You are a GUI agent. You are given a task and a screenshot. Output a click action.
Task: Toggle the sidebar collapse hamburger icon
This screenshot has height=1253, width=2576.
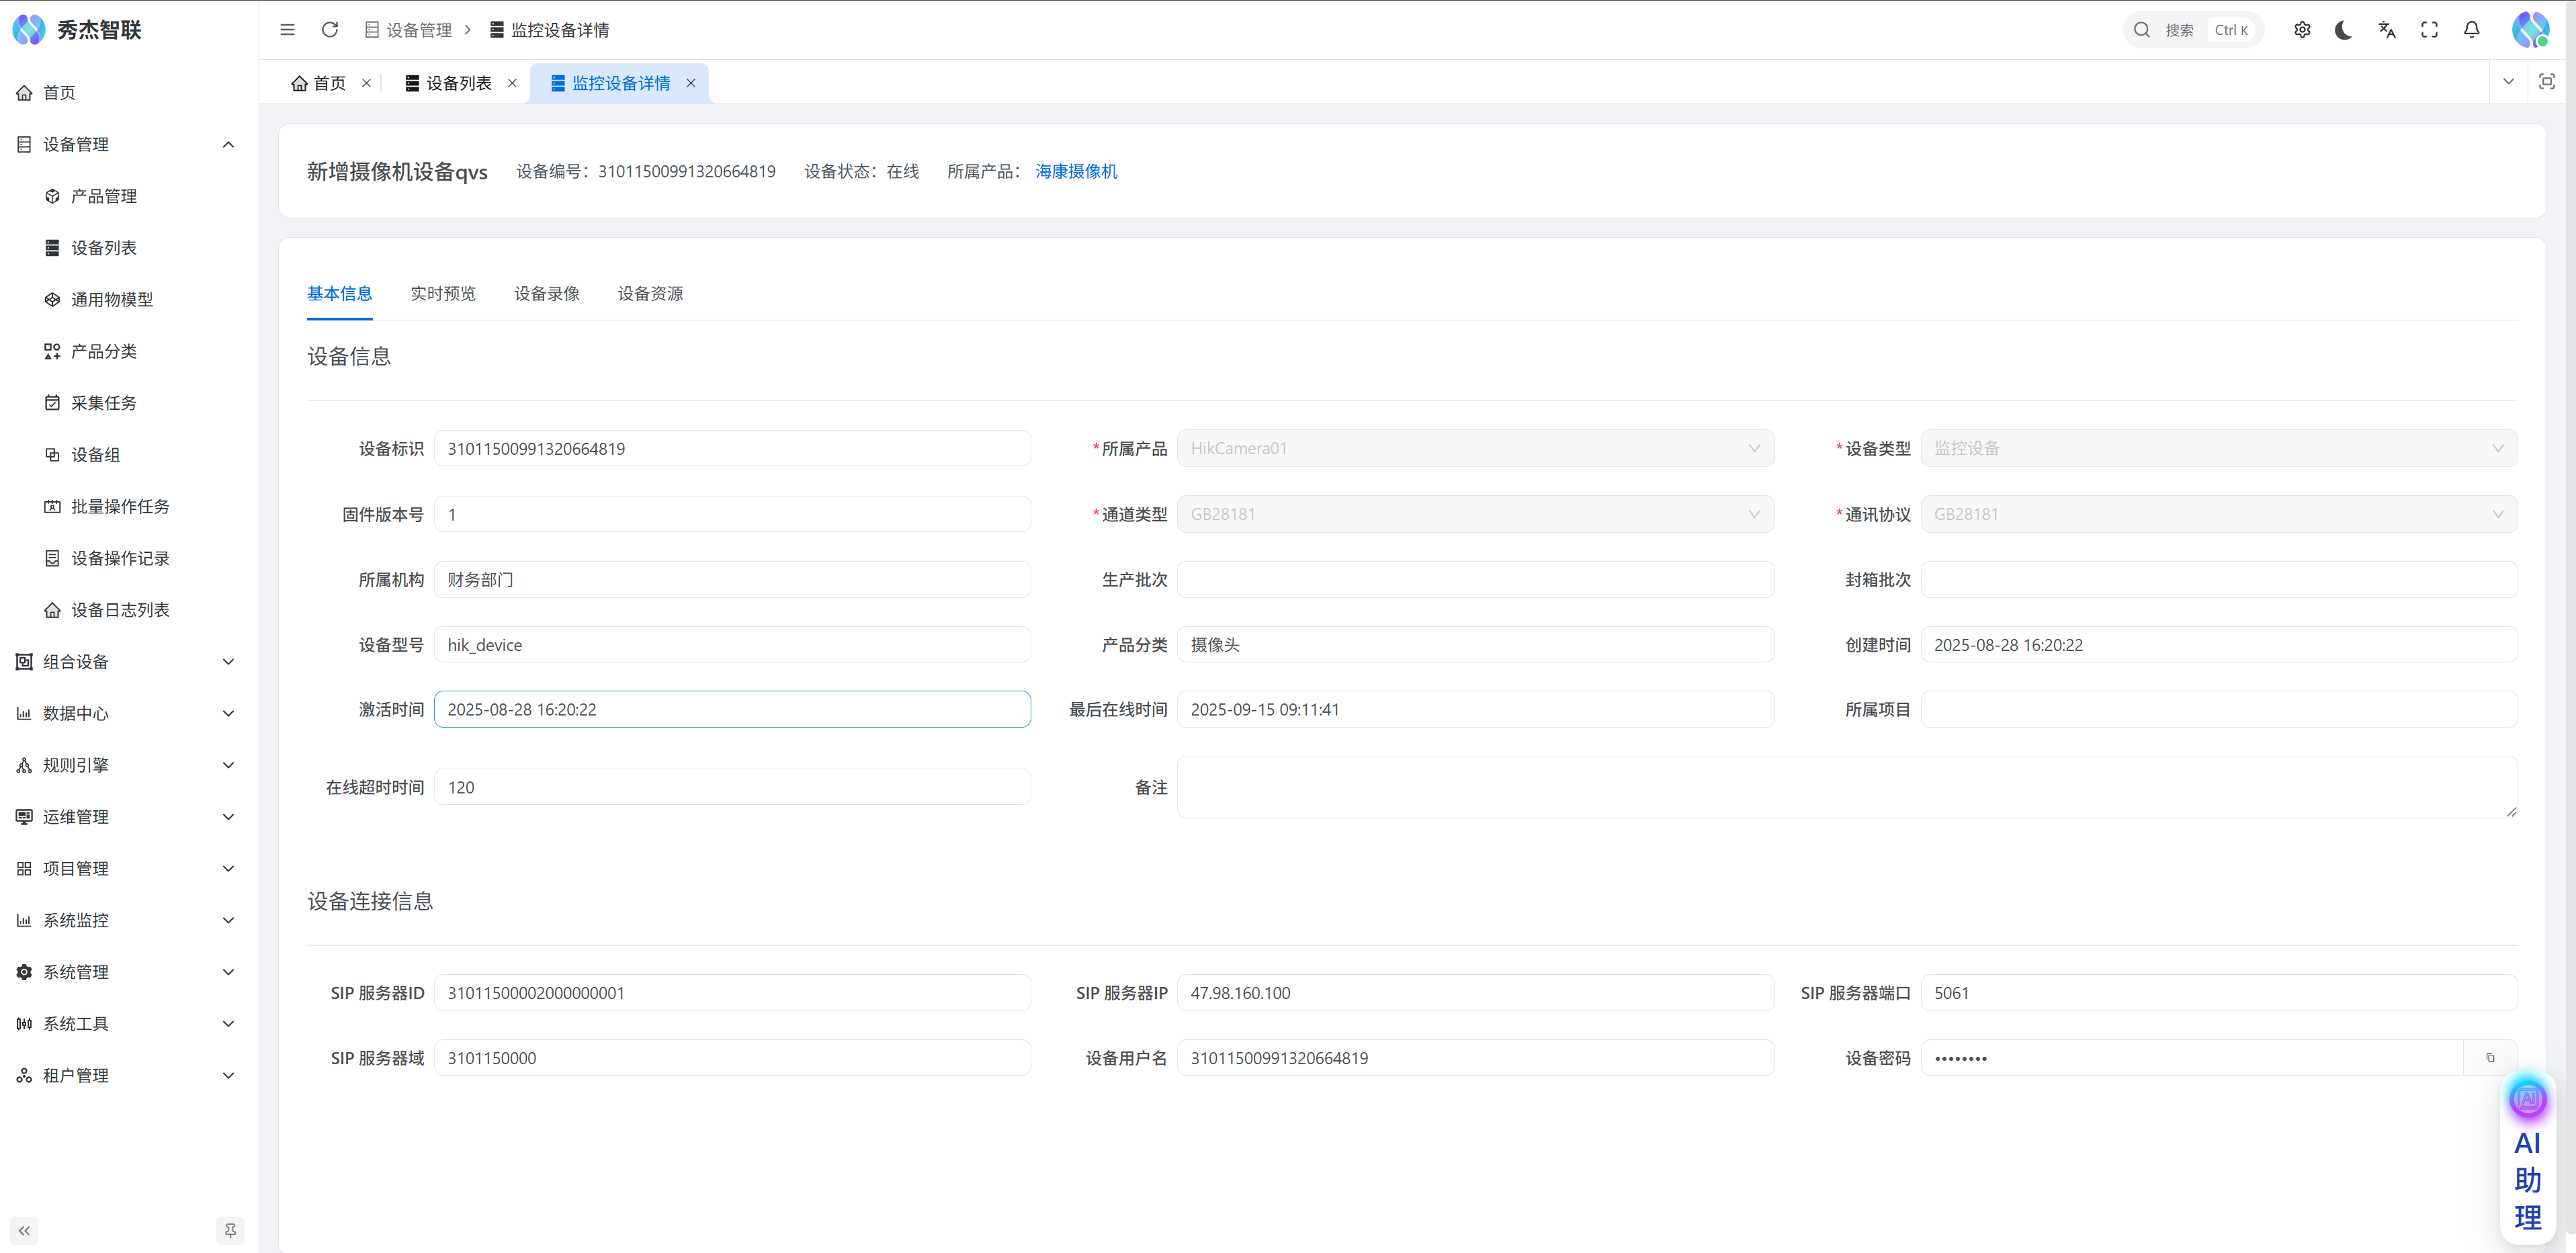tap(287, 30)
